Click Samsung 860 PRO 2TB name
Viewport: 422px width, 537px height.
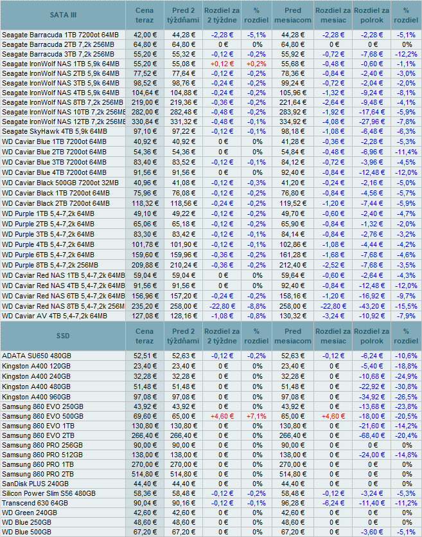[38, 474]
